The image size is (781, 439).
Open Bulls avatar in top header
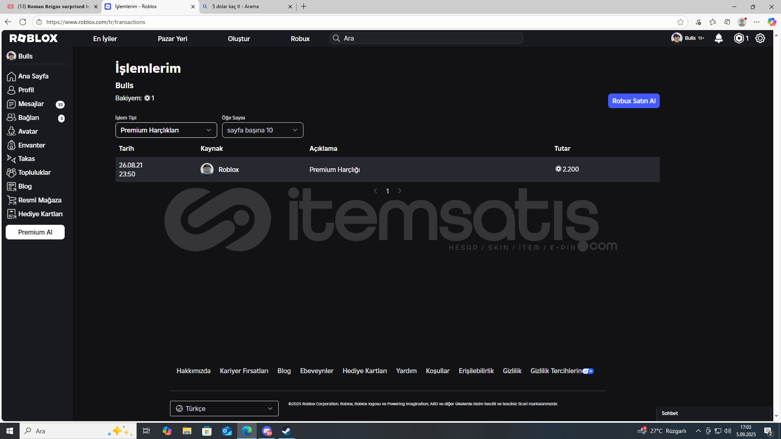[x=676, y=38]
